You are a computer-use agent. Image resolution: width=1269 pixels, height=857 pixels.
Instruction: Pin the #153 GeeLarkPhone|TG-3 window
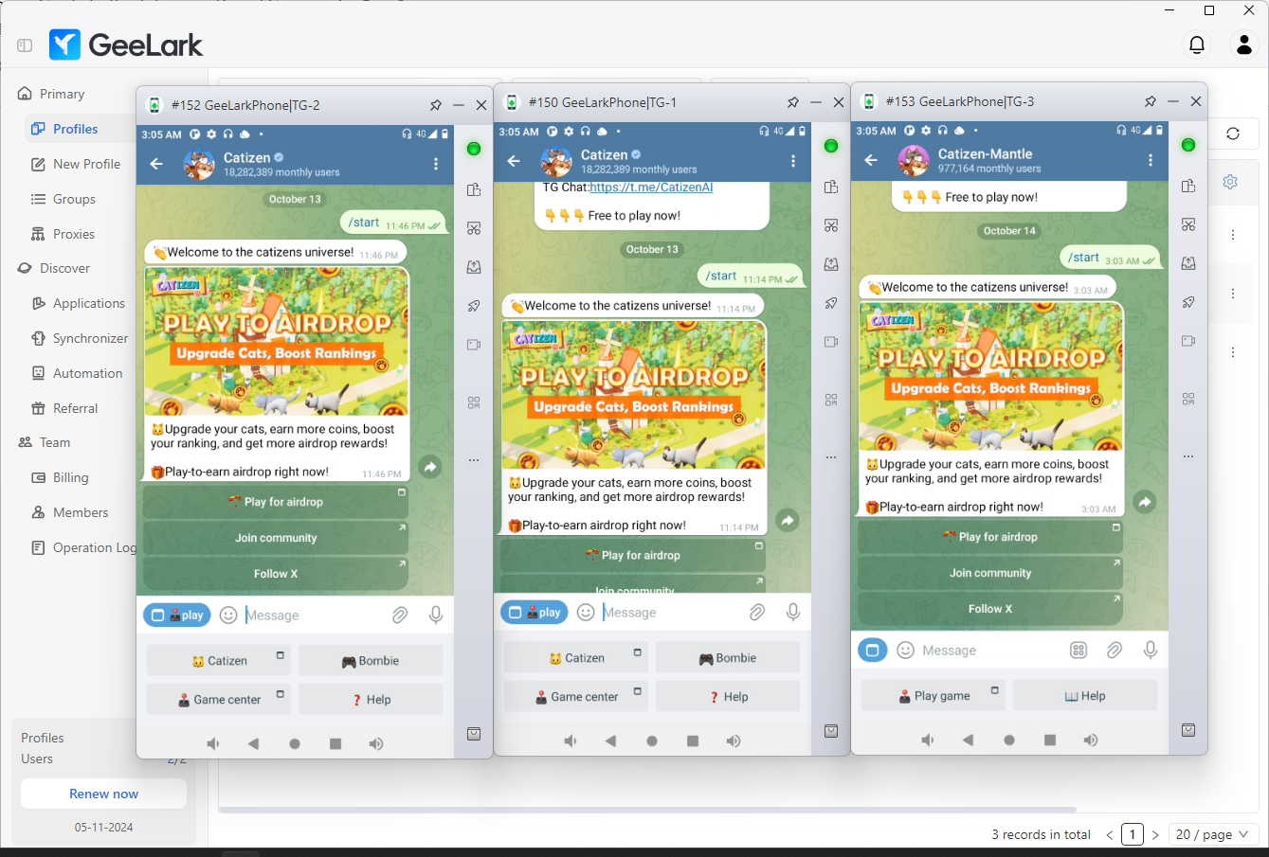point(1151,101)
